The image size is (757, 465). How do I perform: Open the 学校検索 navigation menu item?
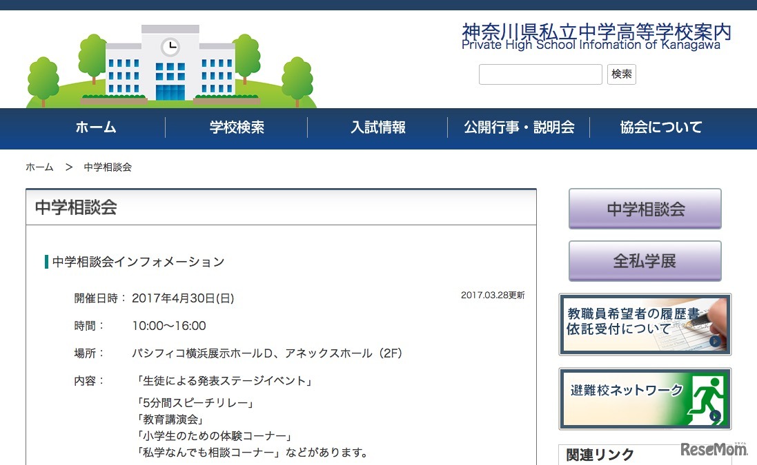pos(237,128)
